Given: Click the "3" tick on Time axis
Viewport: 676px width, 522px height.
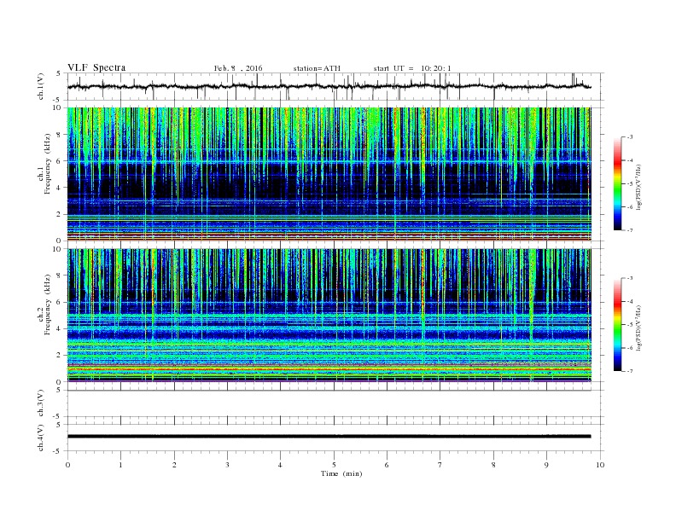Looking at the screenshot, I should pos(227,465).
